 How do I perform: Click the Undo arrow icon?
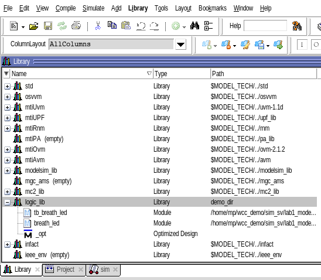coord(141,26)
